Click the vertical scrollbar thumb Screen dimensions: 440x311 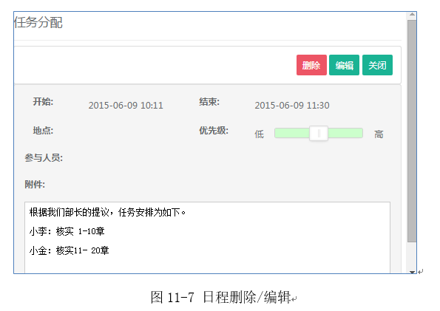(x=412, y=131)
